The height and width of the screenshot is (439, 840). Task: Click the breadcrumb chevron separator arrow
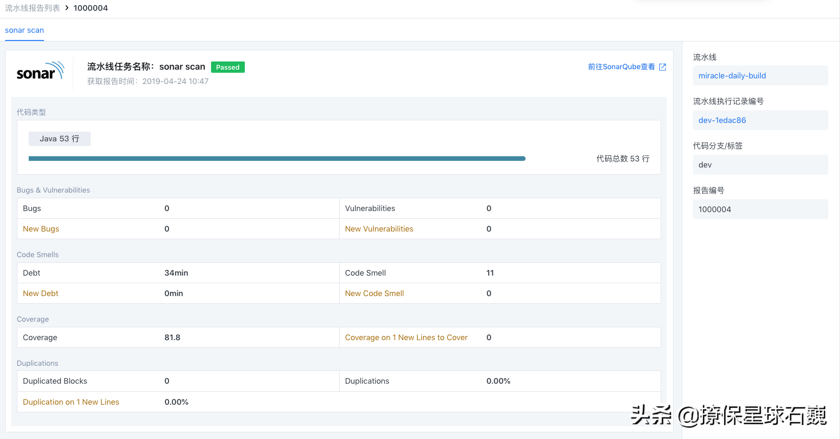point(67,8)
